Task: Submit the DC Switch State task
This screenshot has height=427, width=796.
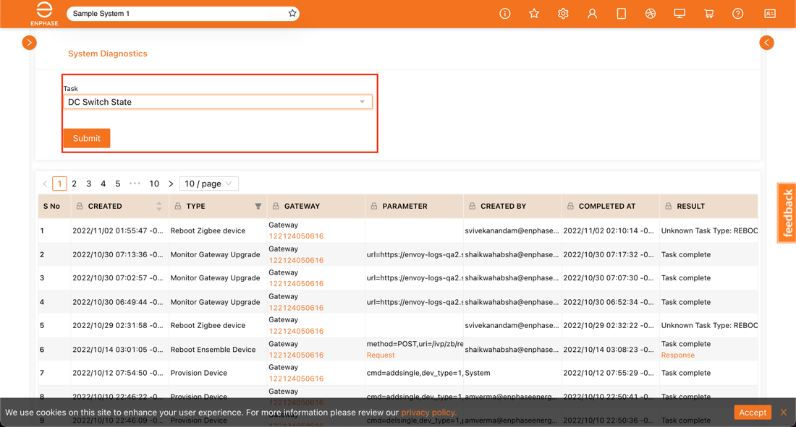Action: click(86, 138)
